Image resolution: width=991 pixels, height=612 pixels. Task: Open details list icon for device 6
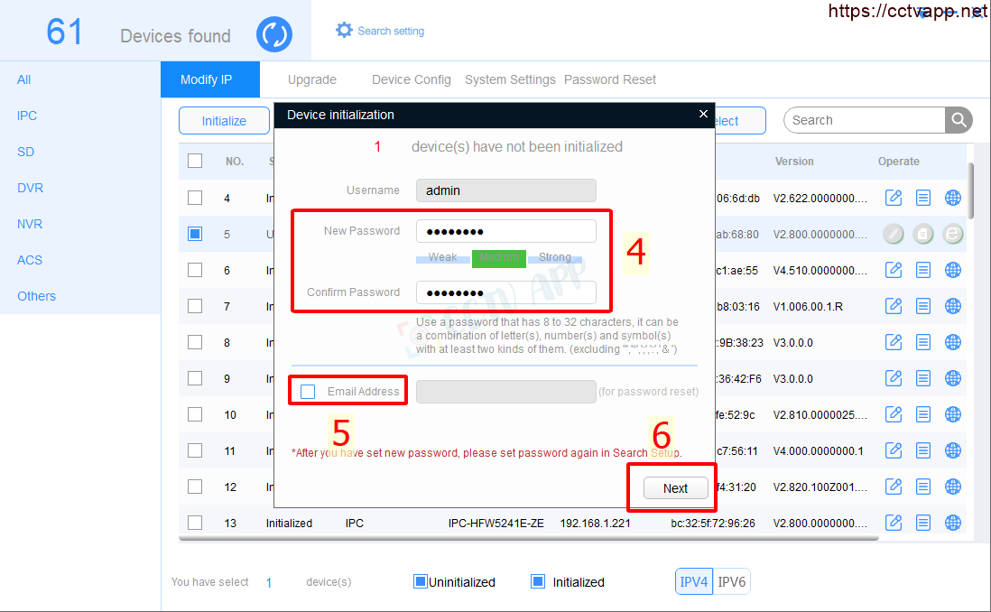point(923,270)
